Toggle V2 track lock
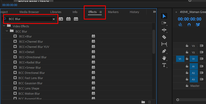The image size is (206, 104). (187, 52)
